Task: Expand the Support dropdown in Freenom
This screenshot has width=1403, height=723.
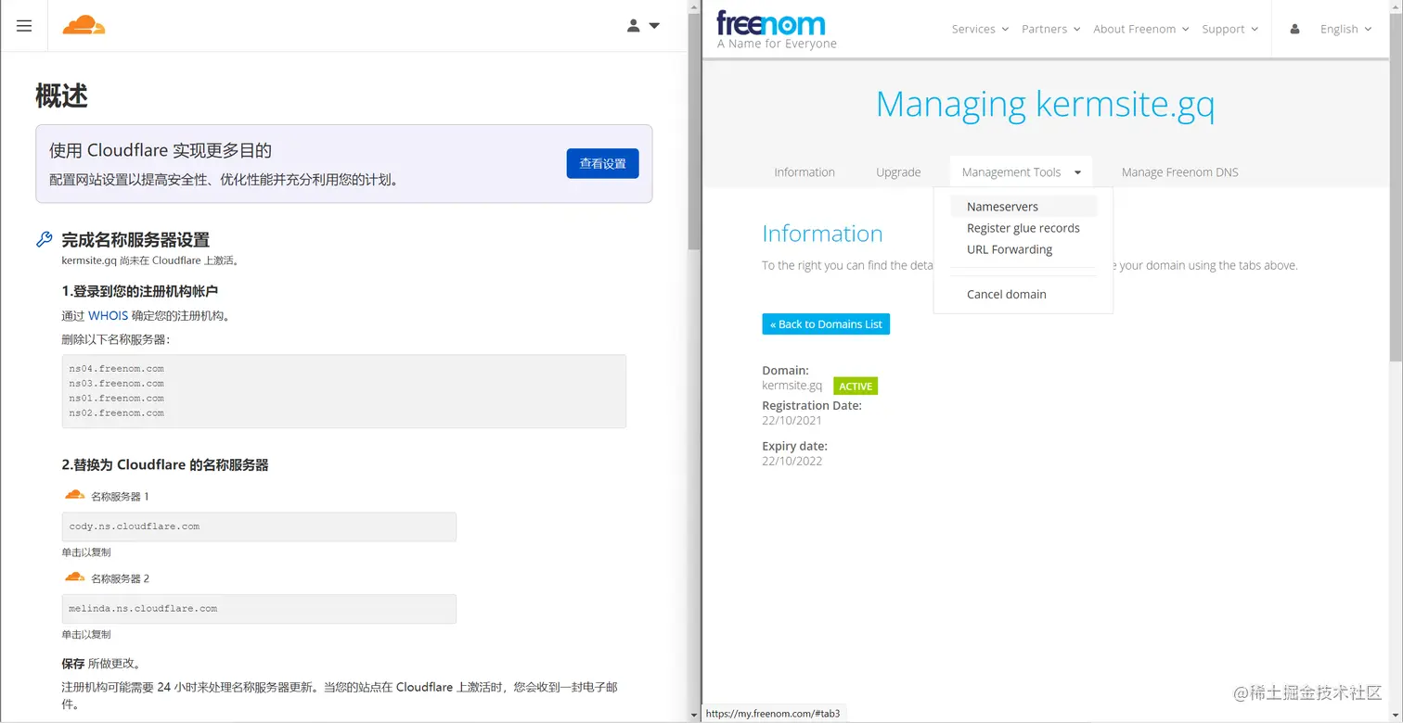Action: (1229, 29)
